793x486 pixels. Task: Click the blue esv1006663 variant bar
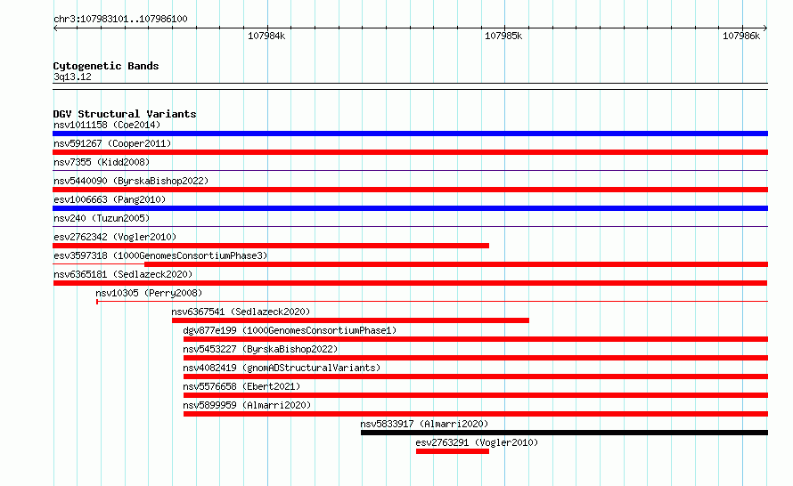click(410, 208)
